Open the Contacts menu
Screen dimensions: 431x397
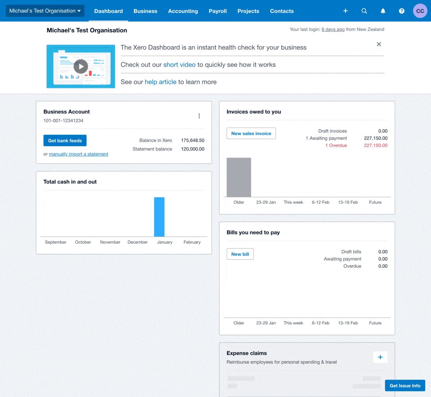pos(282,11)
